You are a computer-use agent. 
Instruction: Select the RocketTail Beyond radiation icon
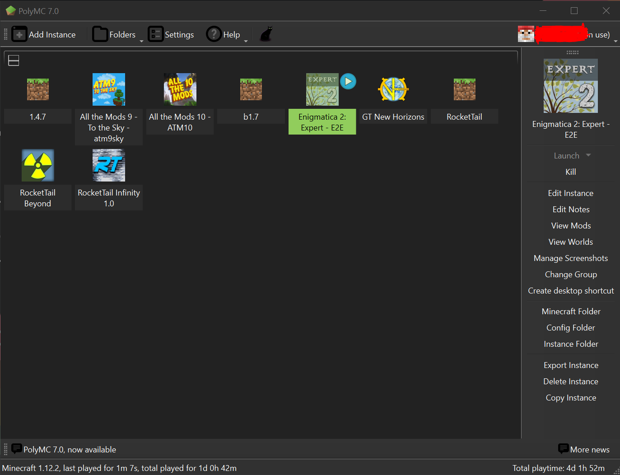pyautogui.click(x=38, y=165)
